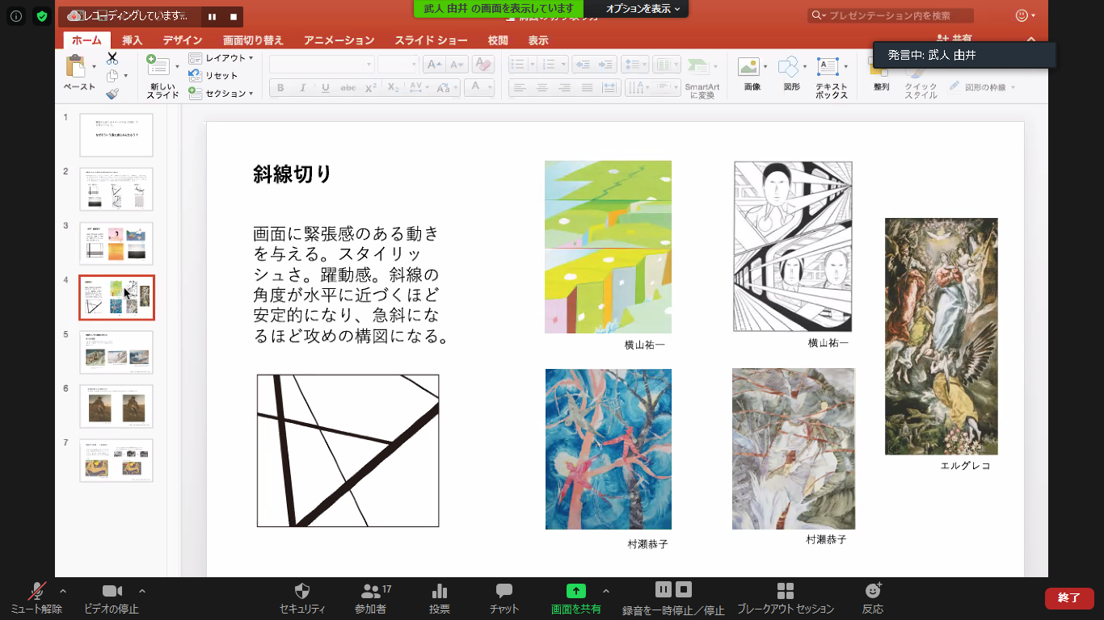The image size is (1104, 620).
Task: Click 録音を一時停止/停止 pause button
Action: point(663,590)
